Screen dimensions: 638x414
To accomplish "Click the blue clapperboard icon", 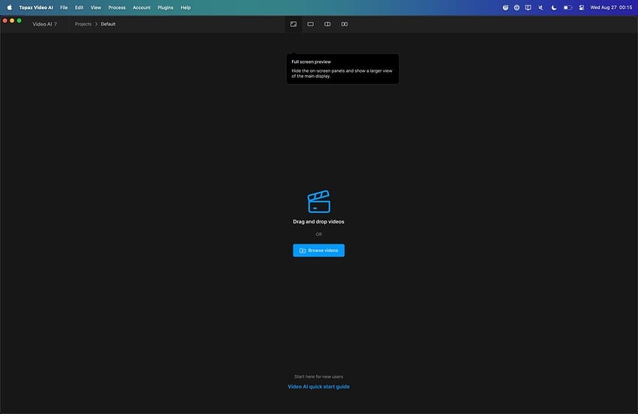I will (318, 201).
